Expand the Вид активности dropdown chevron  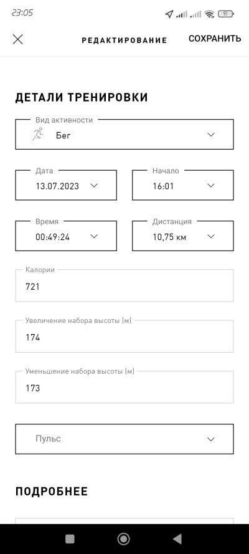pos(211,135)
